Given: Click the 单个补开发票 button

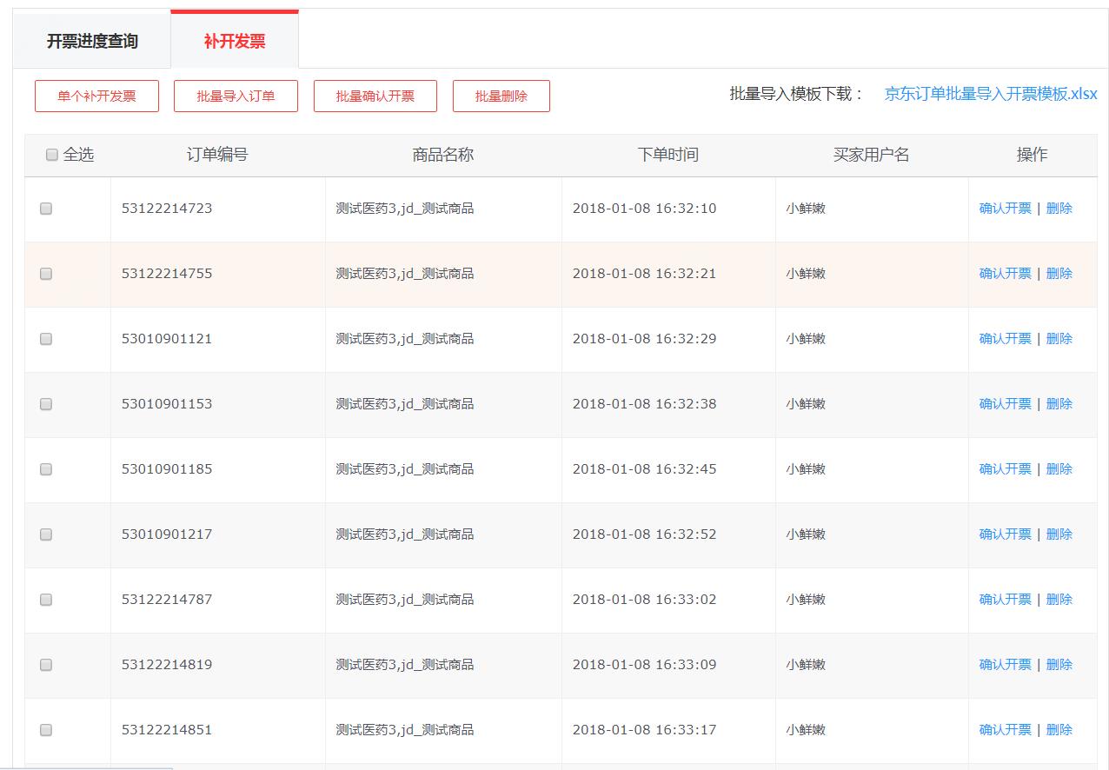Looking at the screenshot, I should [x=96, y=96].
